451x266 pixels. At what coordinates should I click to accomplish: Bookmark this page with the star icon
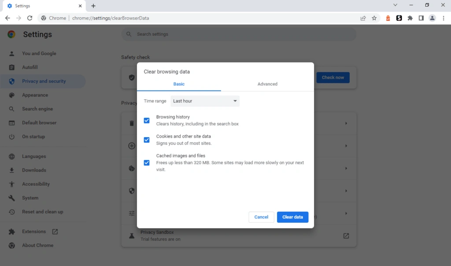point(374,18)
